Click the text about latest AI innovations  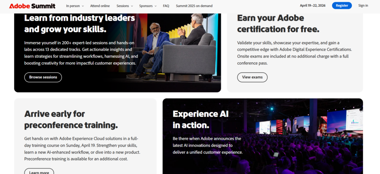point(207,146)
